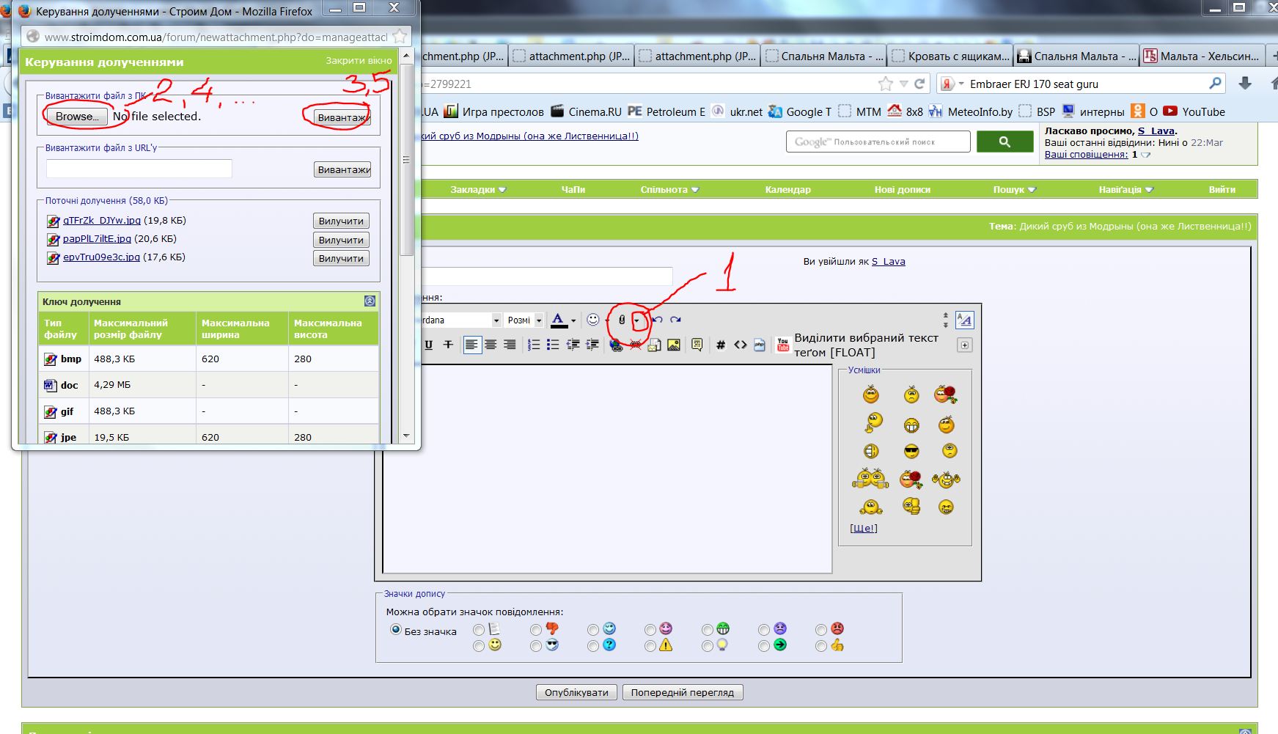This screenshot has width=1278, height=734.
Task: Click the paperclip attachment icon
Action: tap(622, 320)
